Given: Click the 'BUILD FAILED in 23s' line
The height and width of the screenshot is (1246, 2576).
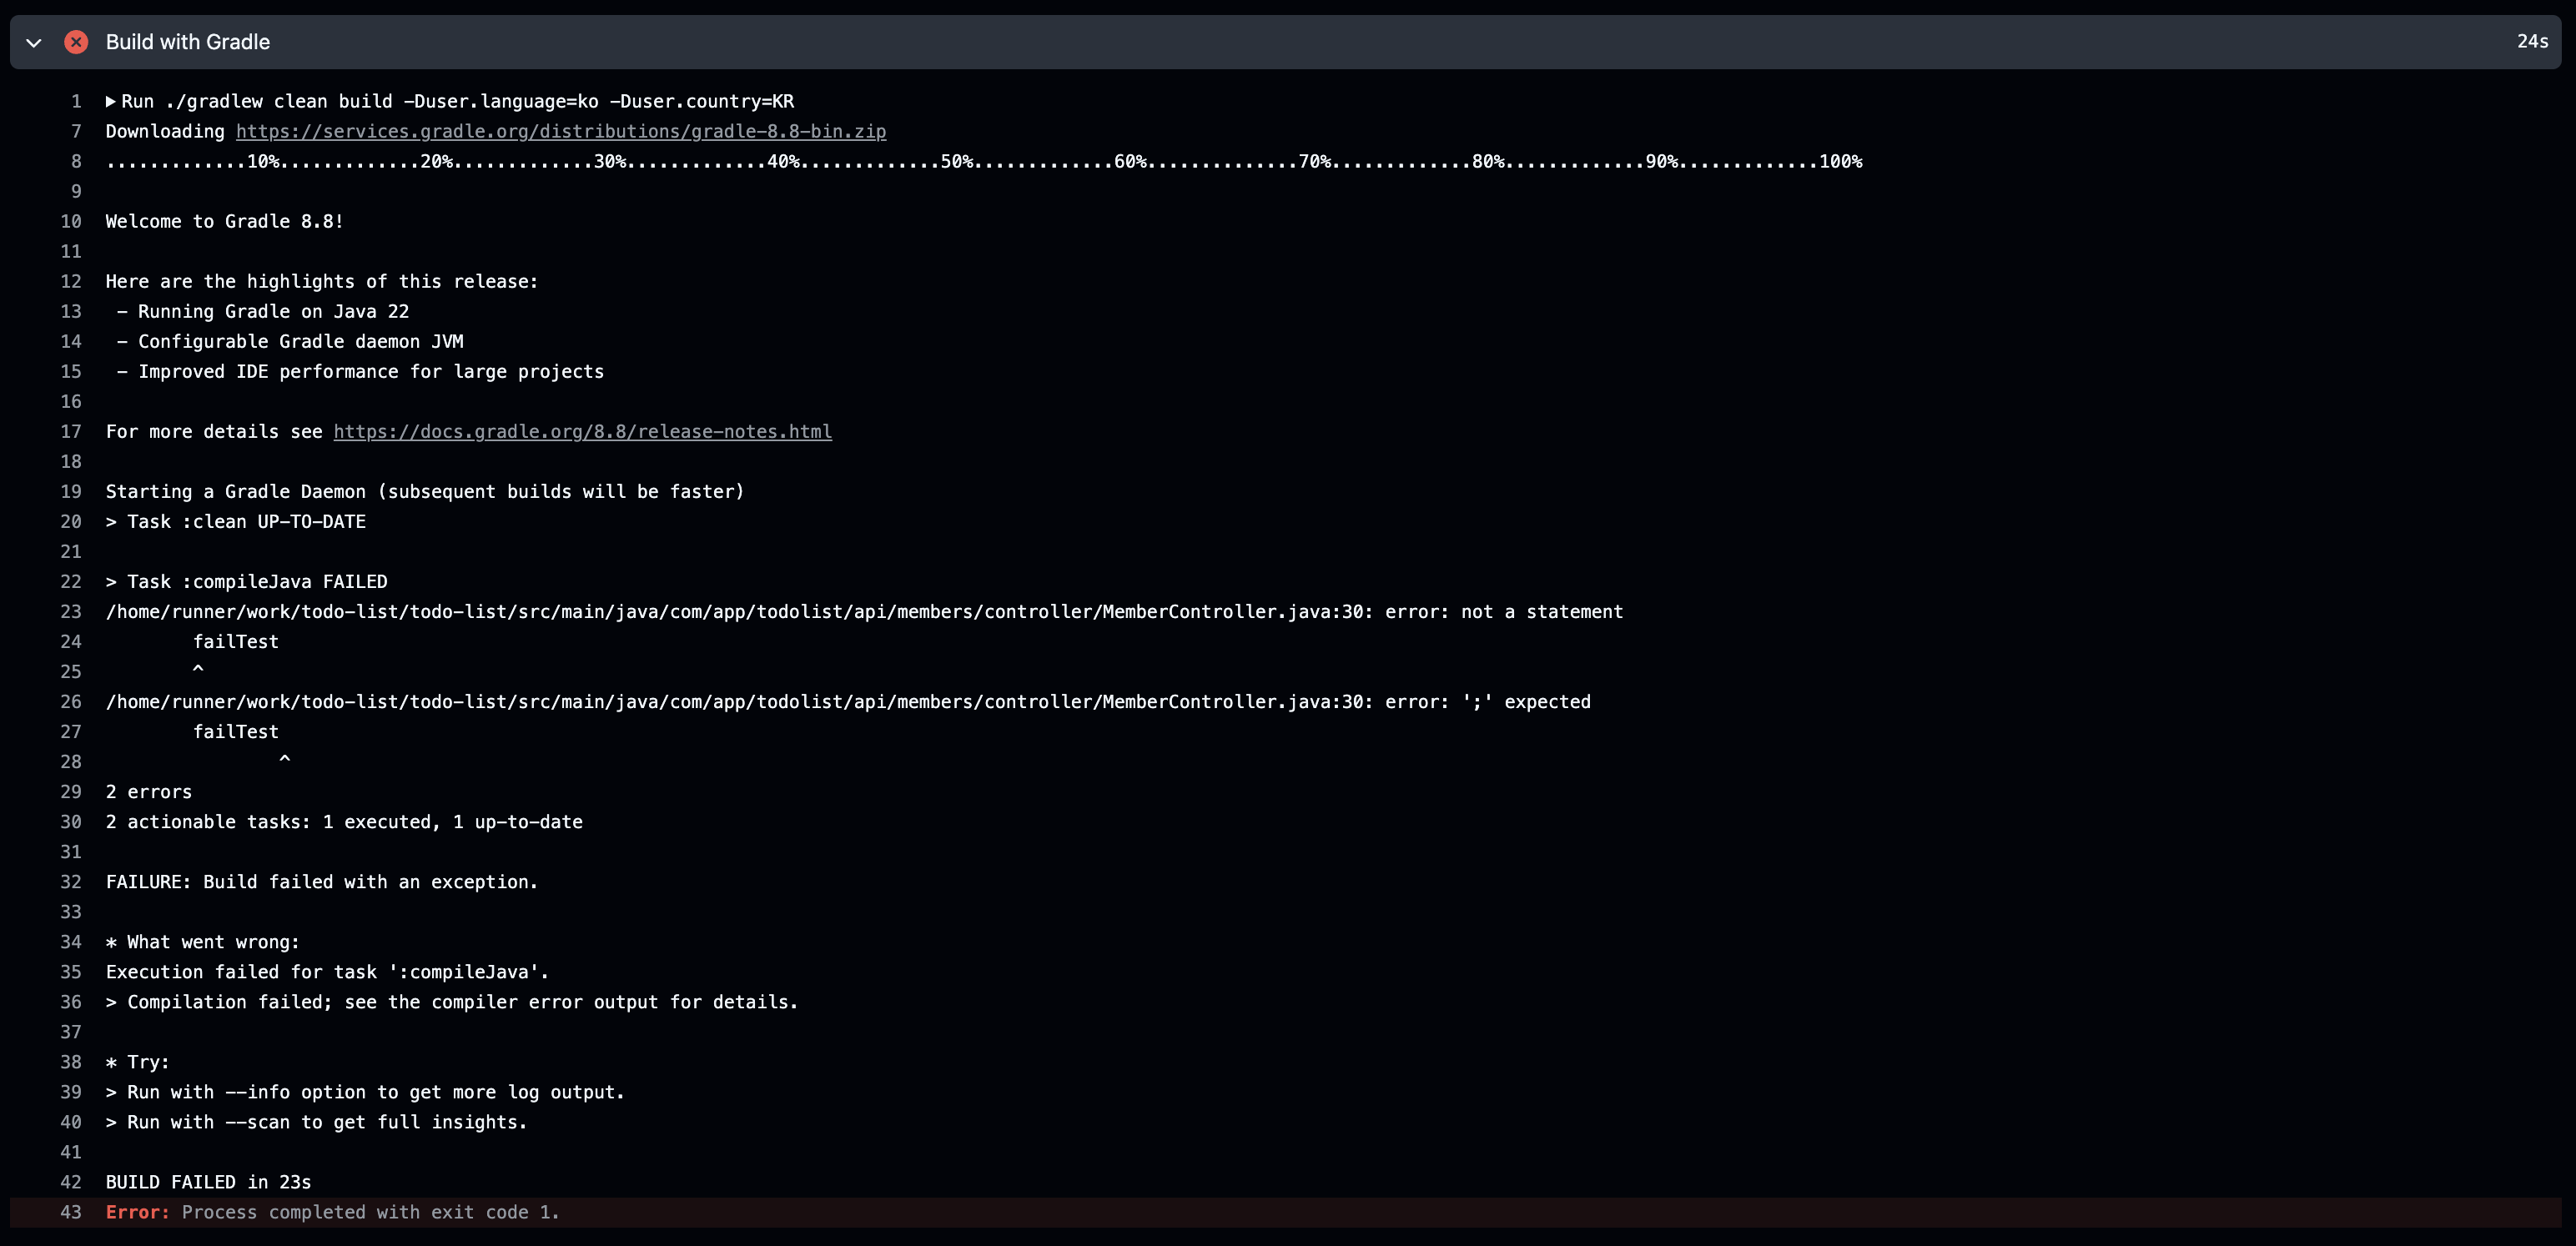Looking at the screenshot, I should 208,1182.
